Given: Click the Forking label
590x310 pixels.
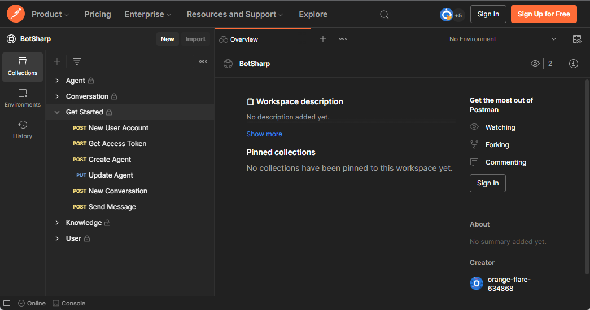Looking at the screenshot, I should [497, 145].
